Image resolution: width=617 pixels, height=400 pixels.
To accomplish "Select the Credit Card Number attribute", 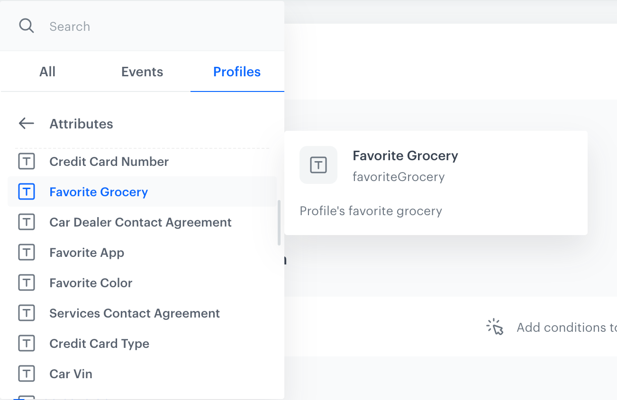I will (109, 161).
